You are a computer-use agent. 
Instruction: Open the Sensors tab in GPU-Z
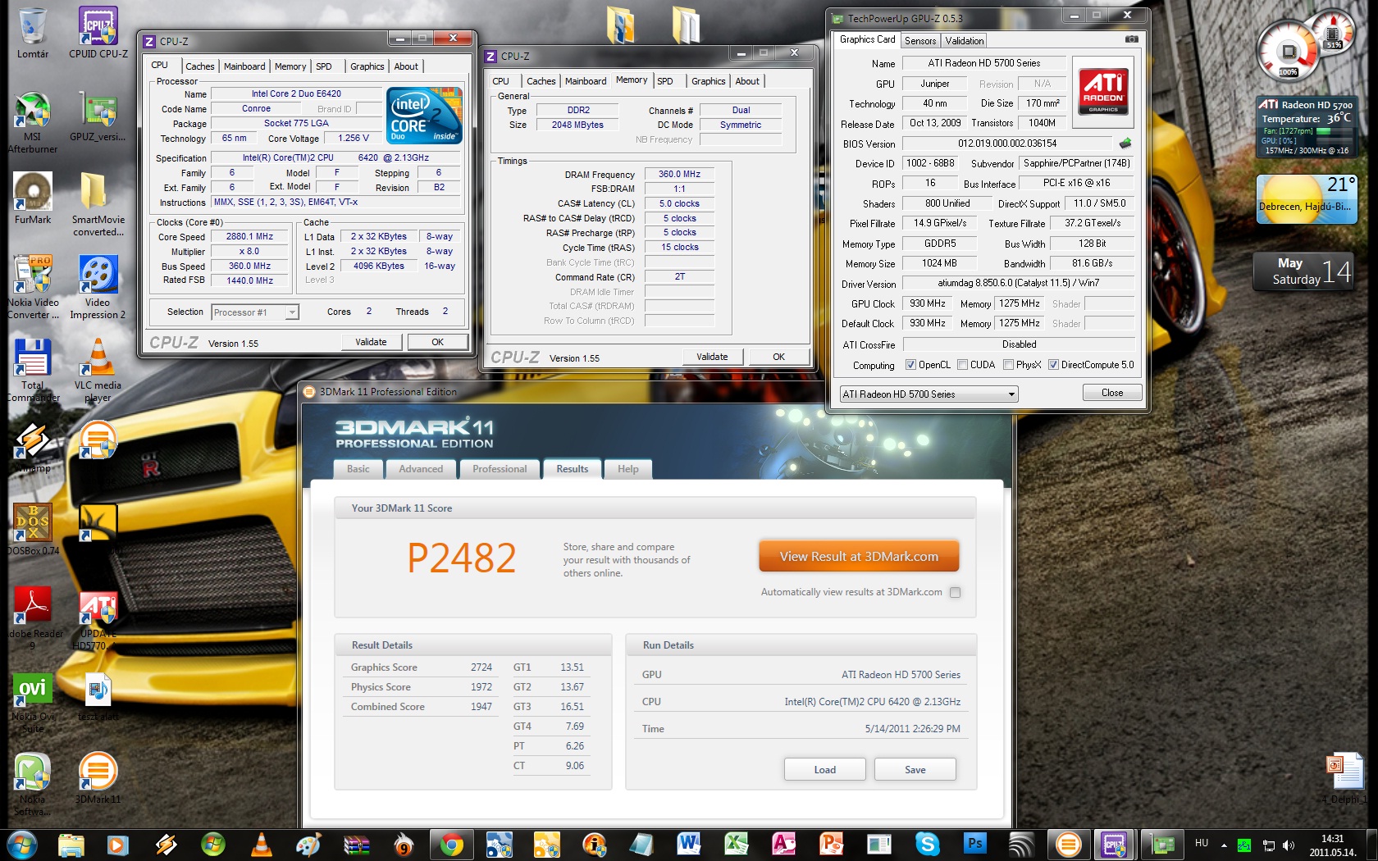pyautogui.click(x=920, y=41)
